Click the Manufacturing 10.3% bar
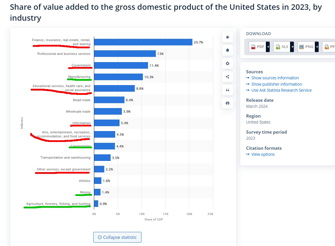 pyautogui.click(x=119, y=77)
